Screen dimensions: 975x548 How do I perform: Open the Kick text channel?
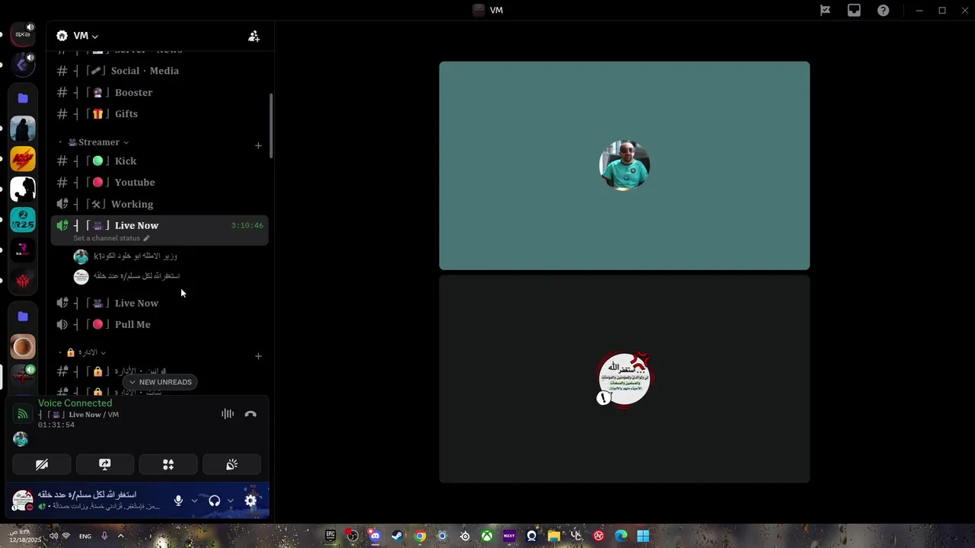159,161
